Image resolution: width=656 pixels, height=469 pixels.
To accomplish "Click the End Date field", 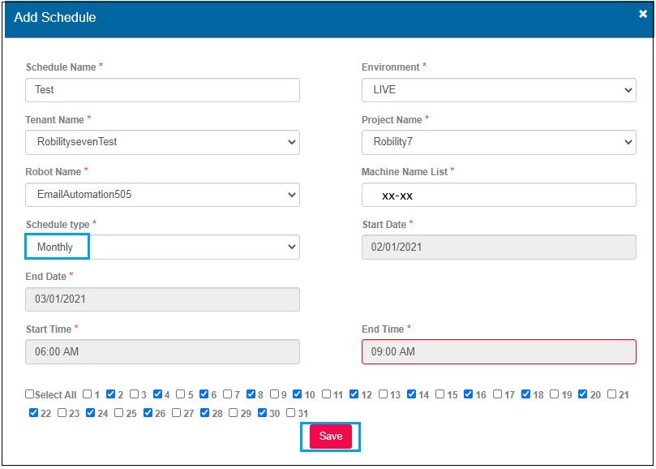I will point(162,299).
